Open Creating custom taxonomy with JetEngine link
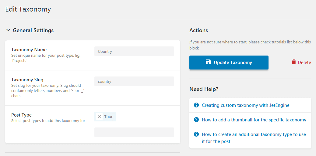This screenshot has height=156, width=316. coord(245,105)
